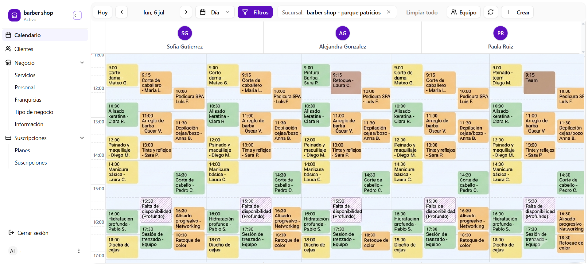
Task: Click the Alejandra Gonzalez column name
Action: 343,47
